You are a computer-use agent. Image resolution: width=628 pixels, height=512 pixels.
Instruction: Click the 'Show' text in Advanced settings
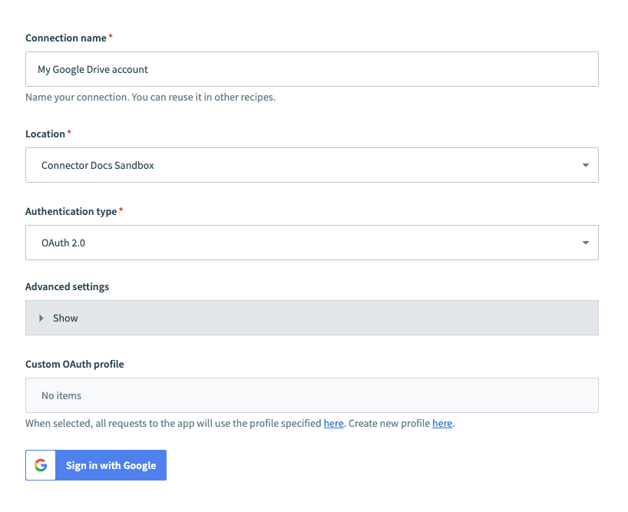coord(65,318)
